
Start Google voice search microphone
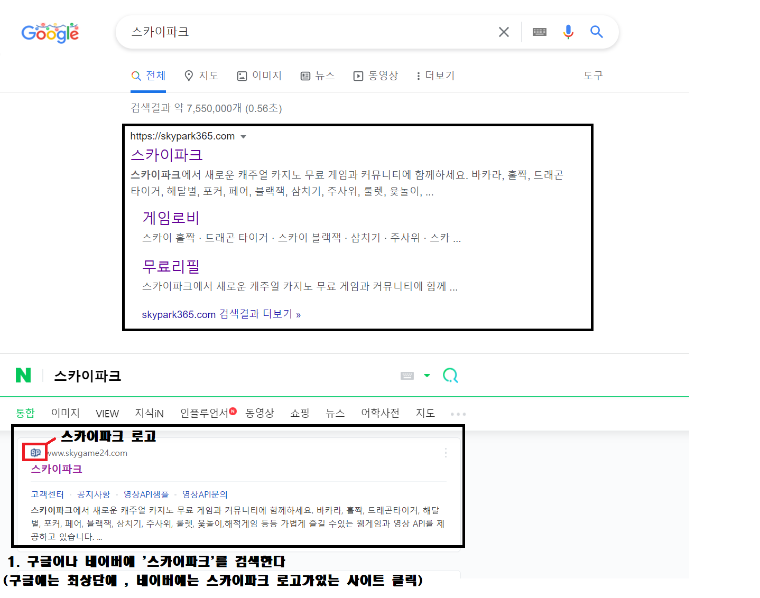(x=568, y=32)
